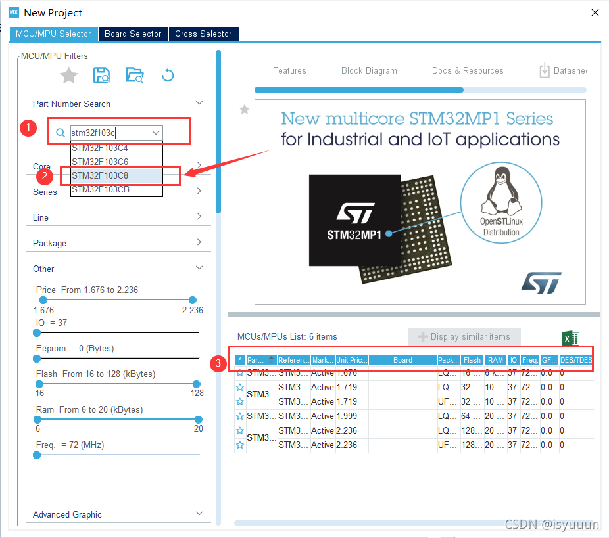Switch to Cross Selector tab
The image size is (609, 538).
[x=203, y=34]
